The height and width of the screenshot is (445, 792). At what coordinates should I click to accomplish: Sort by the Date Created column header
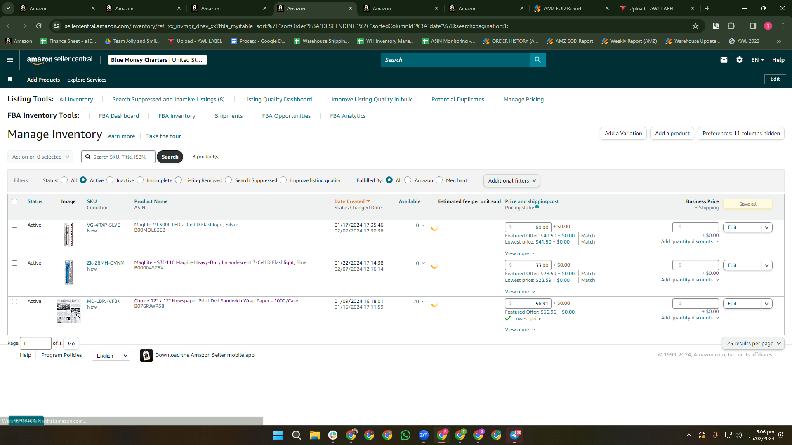(x=352, y=201)
